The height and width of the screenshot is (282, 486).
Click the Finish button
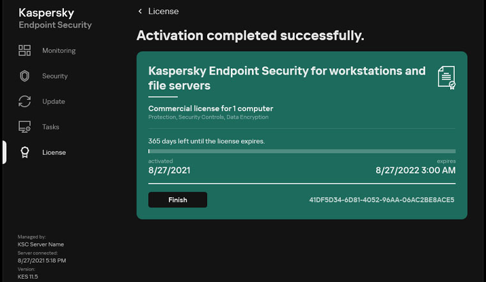click(x=178, y=200)
